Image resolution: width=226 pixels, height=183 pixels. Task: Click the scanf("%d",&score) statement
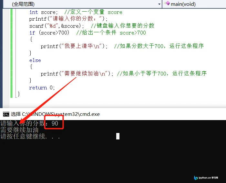56,26
